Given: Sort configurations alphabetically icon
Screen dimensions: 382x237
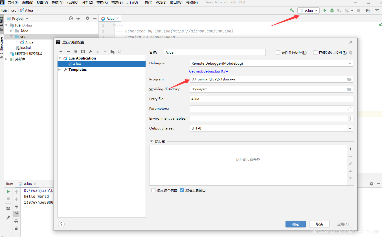Looking at the screenshot, I should (120, 52).
